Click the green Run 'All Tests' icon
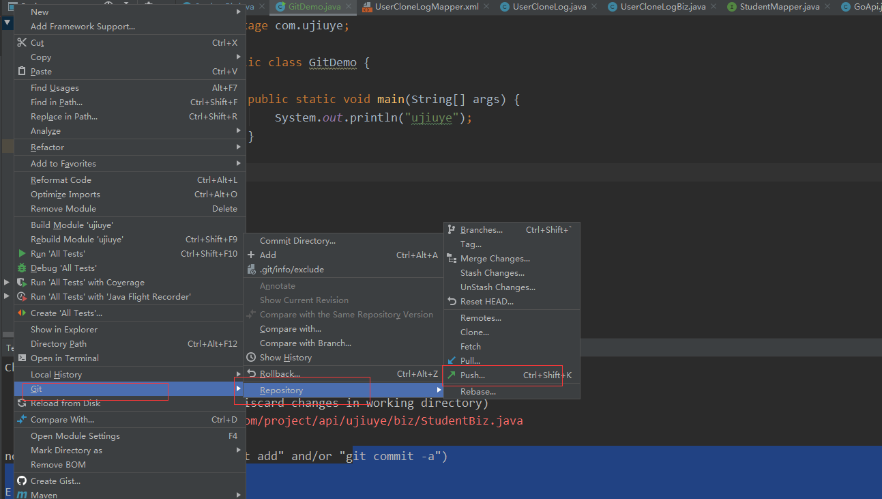This screenshot has width=882, height=499. tap(23, 253)
